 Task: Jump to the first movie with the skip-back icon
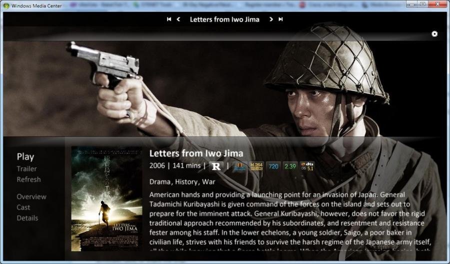coord(169,19)
